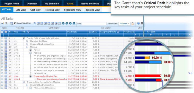Screen dimensions: 194x93
Task: Open the grid icon for task No. 1
Action: point(6,38)
